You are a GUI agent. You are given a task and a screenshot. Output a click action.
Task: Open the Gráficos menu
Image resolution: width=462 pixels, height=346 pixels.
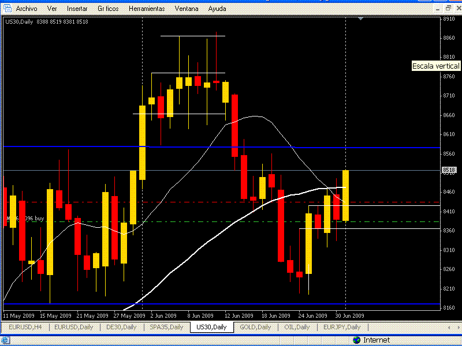tap(108, 9)
